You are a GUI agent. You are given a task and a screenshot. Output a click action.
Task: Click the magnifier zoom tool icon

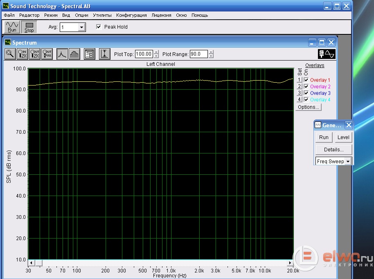click(10, 54)
